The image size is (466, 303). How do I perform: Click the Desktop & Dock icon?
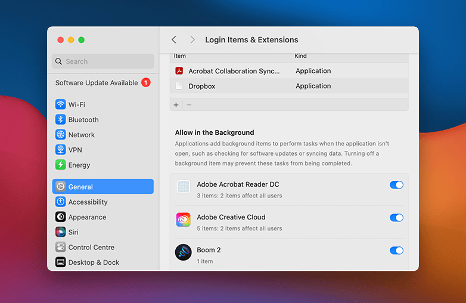(60, 262)
